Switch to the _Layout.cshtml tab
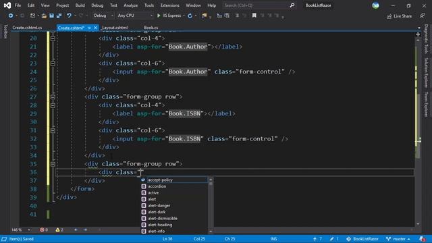Screen dimensions: 432x243 point(115,28)
